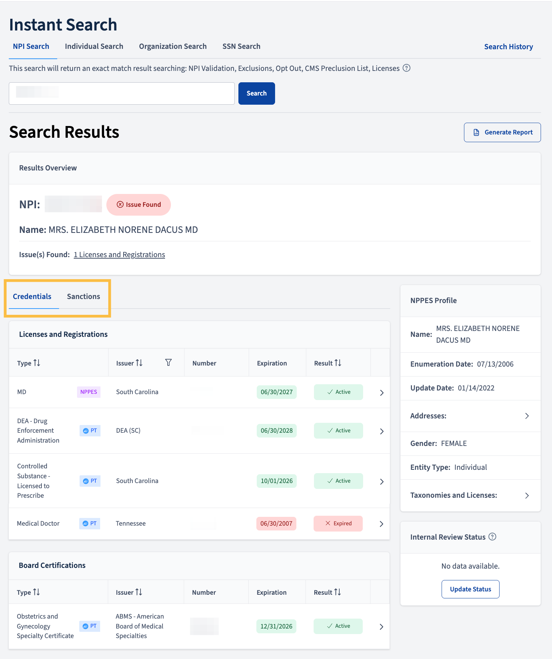552x659 pixels.
Task: Click Update Status button
Action: point(471,589)
